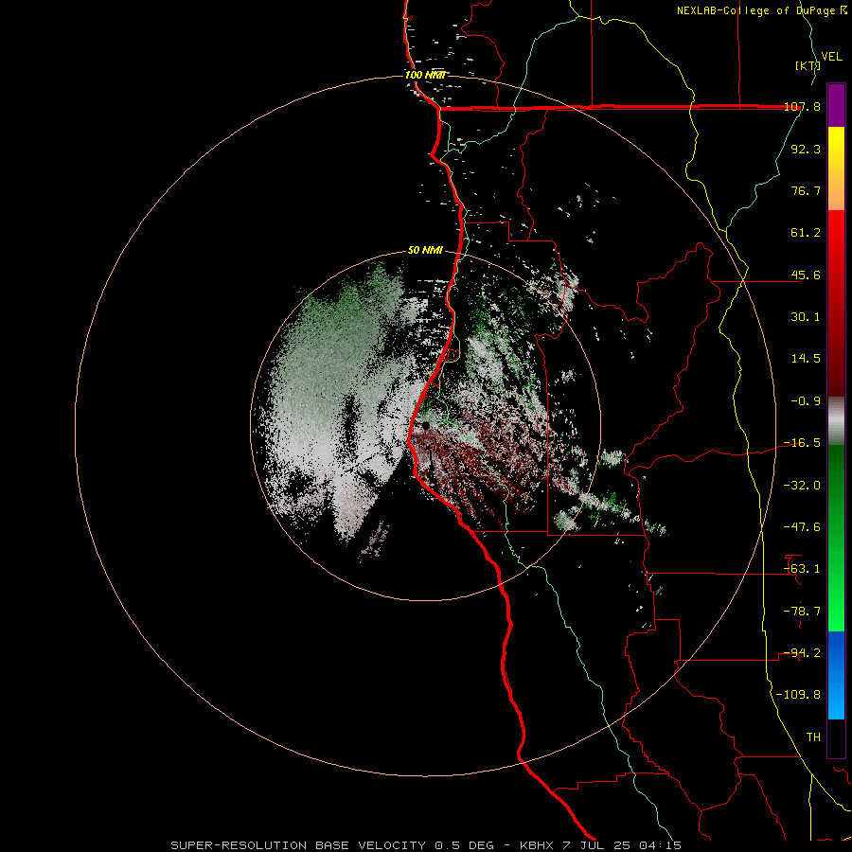Click the -32.0 scale value
This screenshot has height=852, width=852.
(x=802, y=486)
